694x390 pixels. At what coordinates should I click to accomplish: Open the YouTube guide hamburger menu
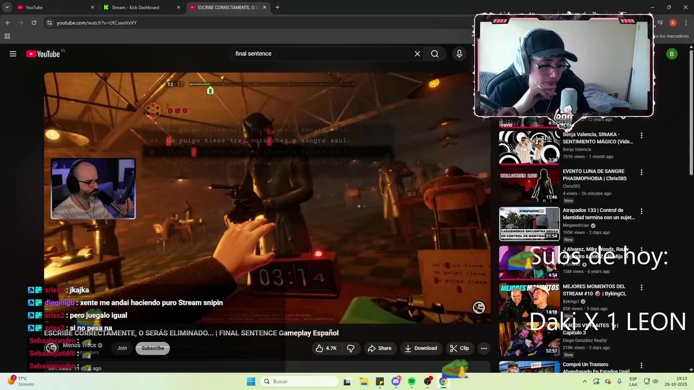[13, 54]
